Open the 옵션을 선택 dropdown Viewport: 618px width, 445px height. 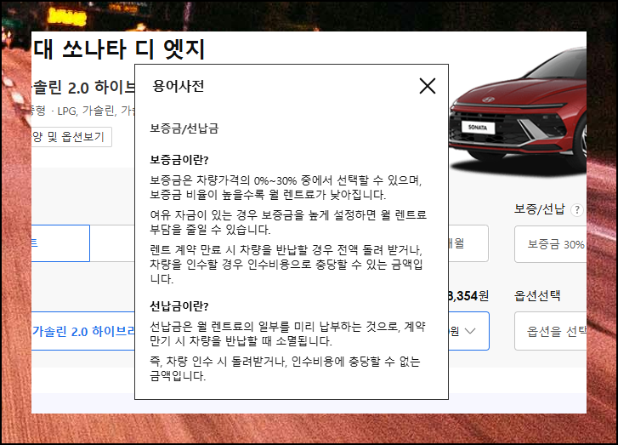click(x=550, y=331)
